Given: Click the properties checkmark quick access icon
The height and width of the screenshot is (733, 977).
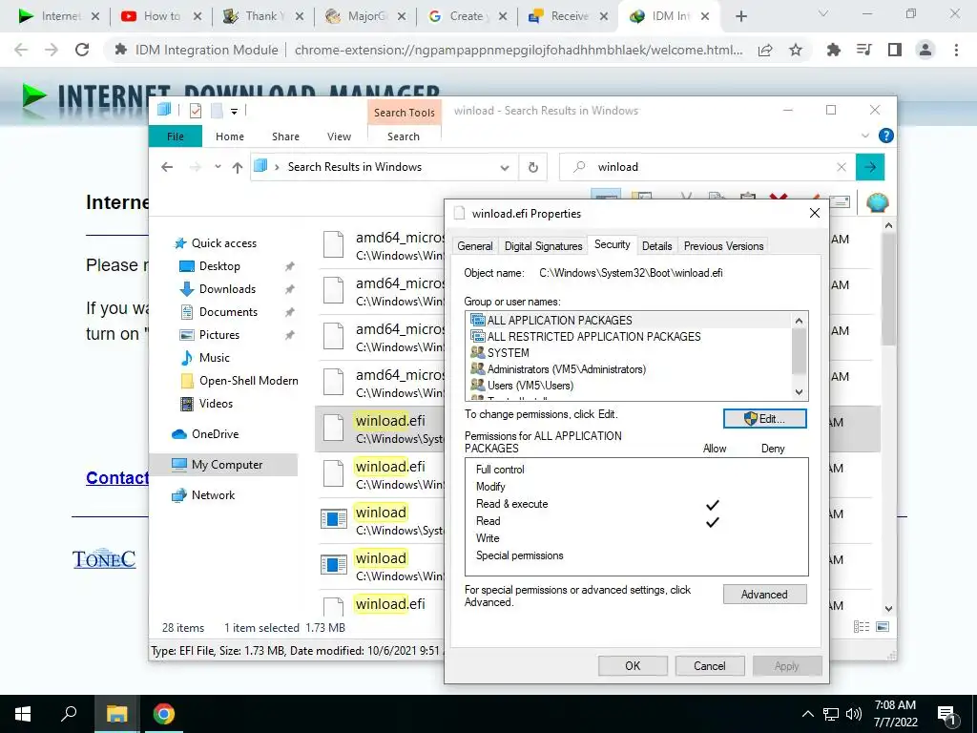Looking at the screenshot, I should tap(196, 111).
